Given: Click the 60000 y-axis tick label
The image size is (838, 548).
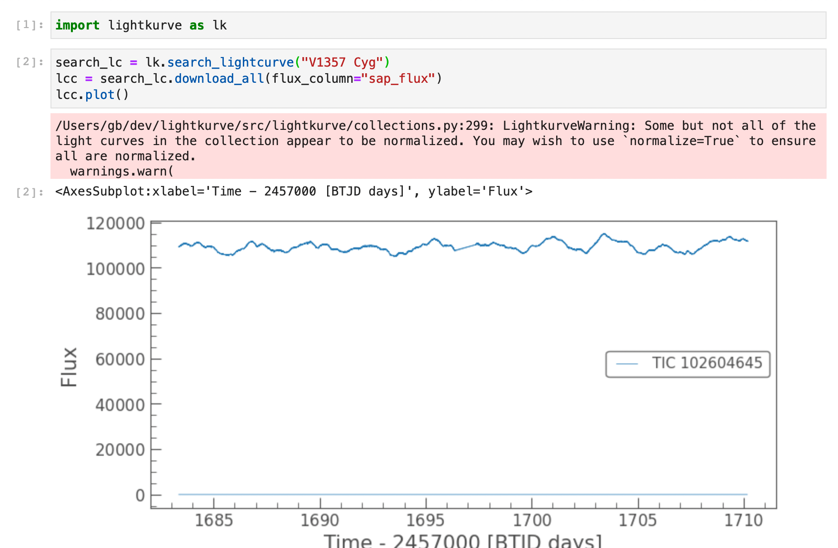Looking at the screenshot, I should [x=120, y=359].
